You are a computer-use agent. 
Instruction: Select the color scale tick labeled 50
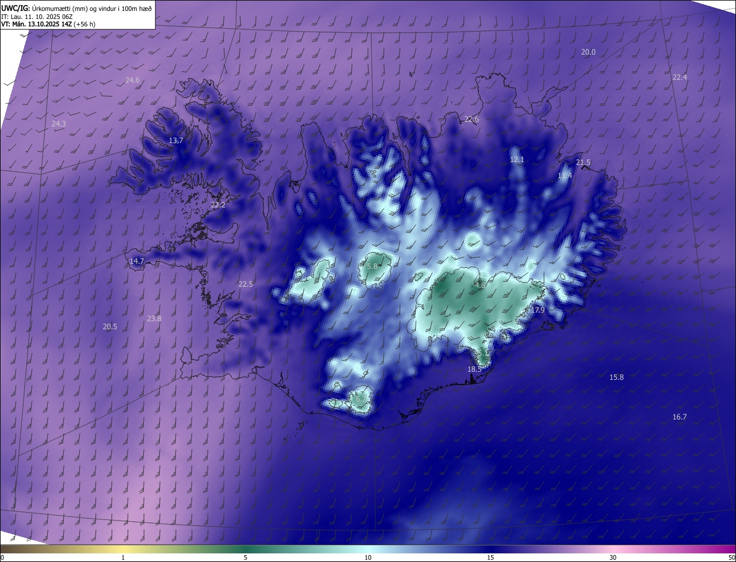[x=731, y=557]
